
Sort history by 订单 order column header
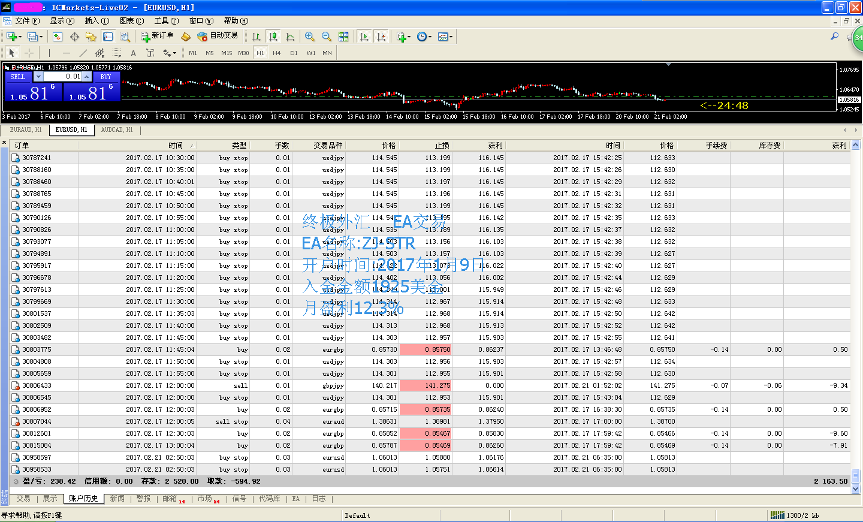[x=44, y=146]
